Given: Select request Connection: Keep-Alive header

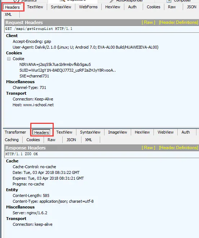Looking at the screenshot, I should click(33, 99).
